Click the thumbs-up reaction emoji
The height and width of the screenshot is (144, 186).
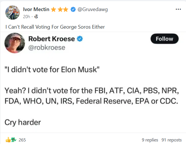(x=8, y=140)
